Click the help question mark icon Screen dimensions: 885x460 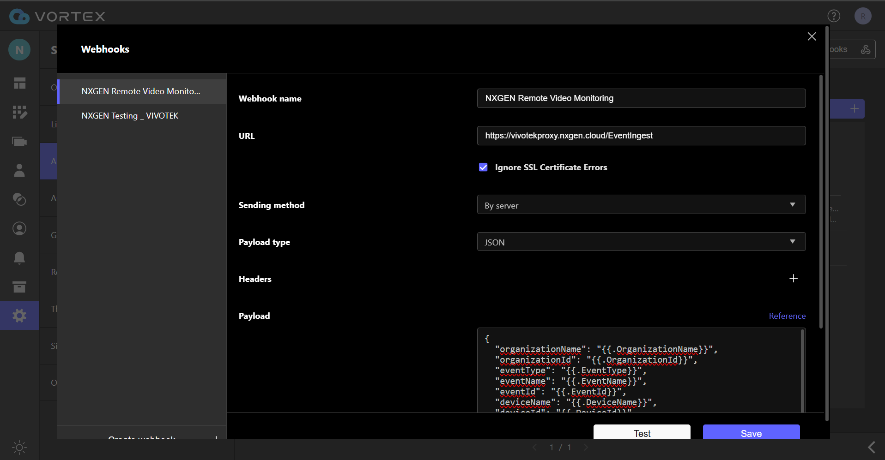833,16
